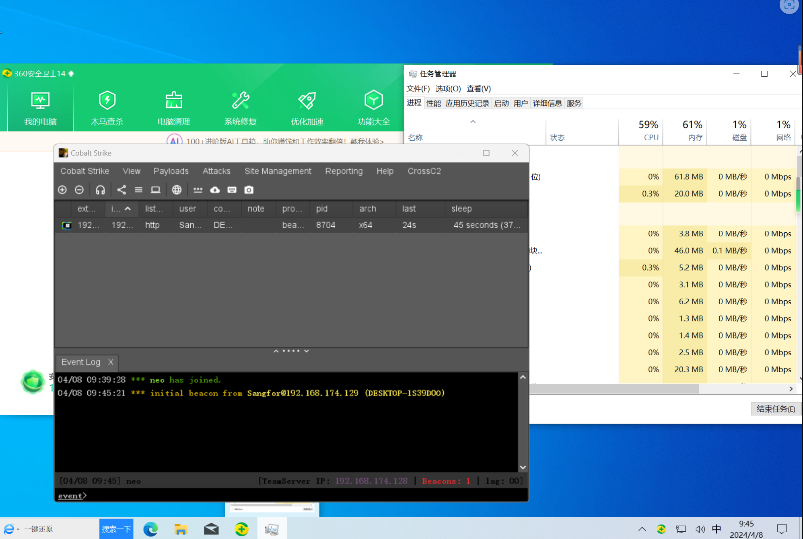803x539 pixels.
Task: Open 优化加速 in 360 Security Guard
Action: tap(307, 109)
